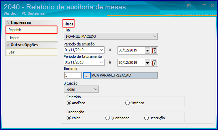Select the Sintético report option
Screen dimensions: 218x130
coord(135,103)
